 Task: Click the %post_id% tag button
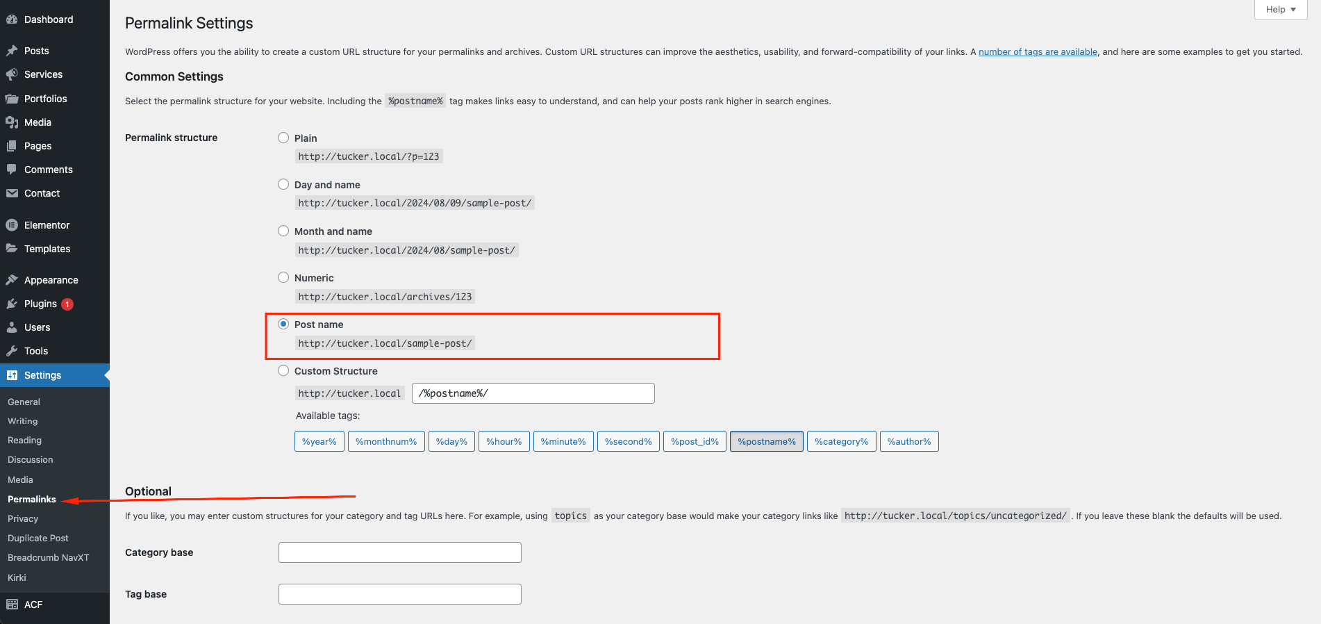click(x=695, y=441)
